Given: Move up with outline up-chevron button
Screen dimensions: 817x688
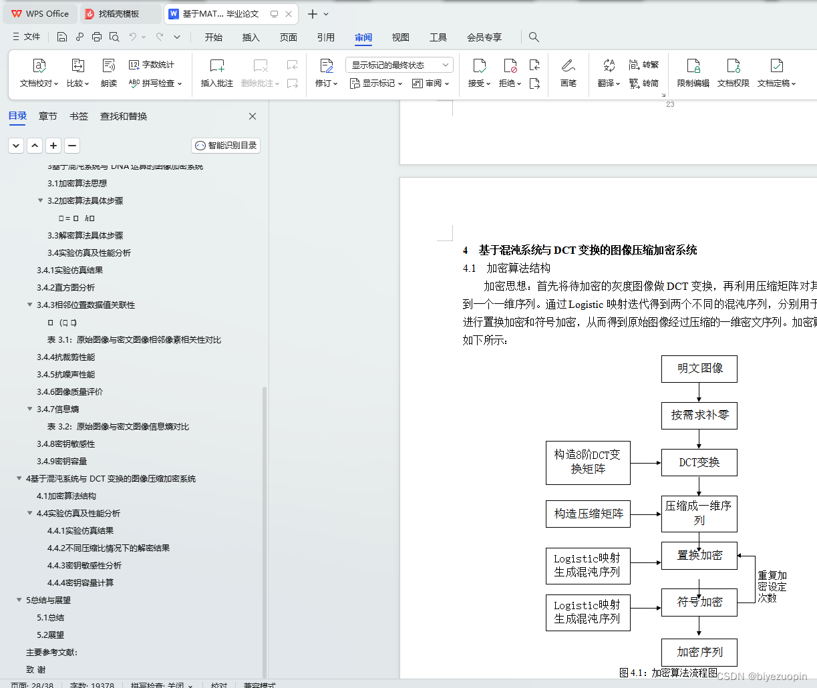Looking at the screenshot, I should 35,145.
